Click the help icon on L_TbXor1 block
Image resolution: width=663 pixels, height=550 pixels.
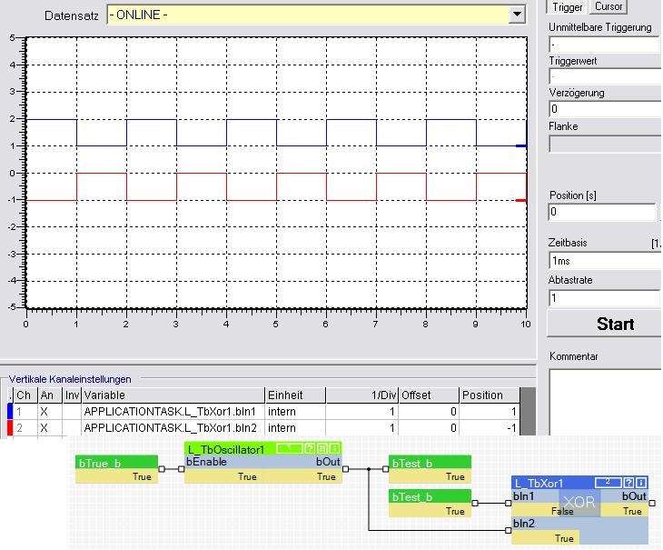pos(628,481)
